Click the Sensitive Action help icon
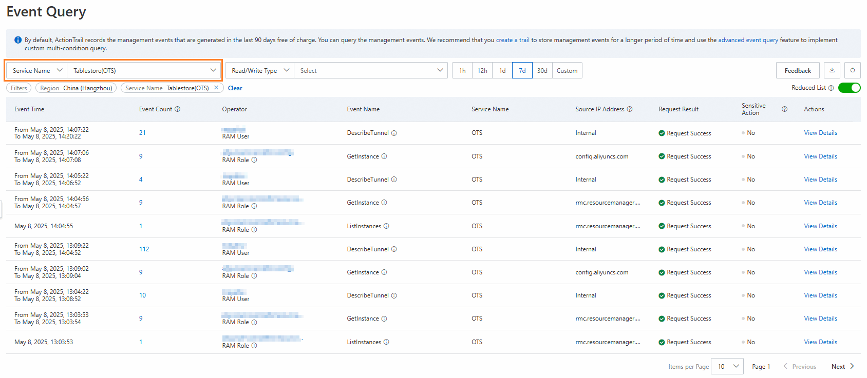The width and height of the screenshot is (867, 378). [x=784, y=109]
